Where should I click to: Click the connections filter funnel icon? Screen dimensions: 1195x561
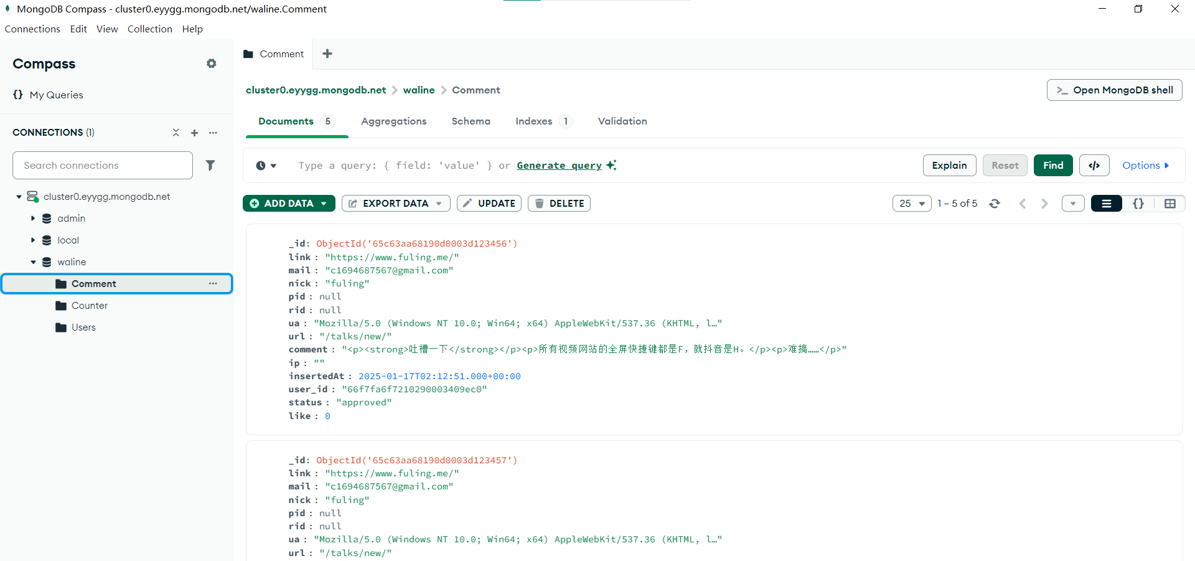pos(210,165)
